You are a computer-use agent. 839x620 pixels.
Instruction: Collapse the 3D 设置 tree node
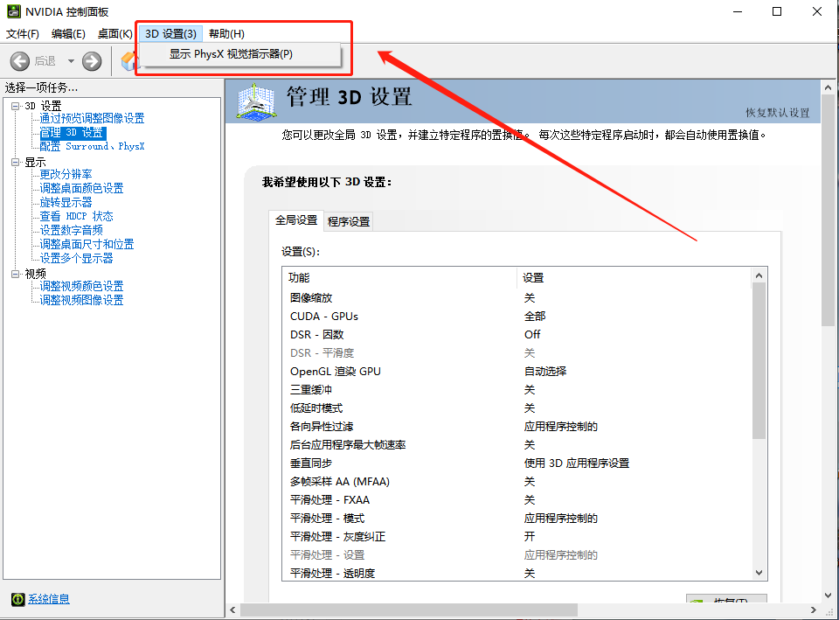pyautogui.click(x=16, y=106)
